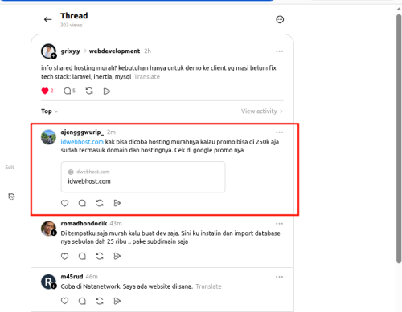Click the 43m timestamp on romadhondodik's reply
The width and height of the screenshot is (402, 312).
pyautogui.click(x=116, y=223)
